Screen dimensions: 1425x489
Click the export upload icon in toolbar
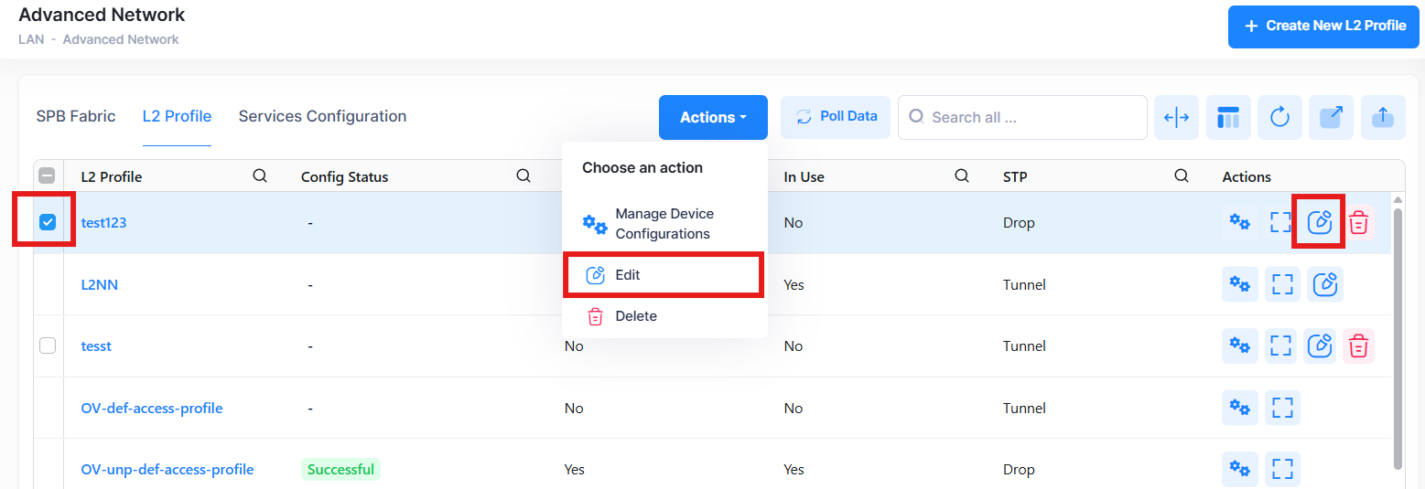click(x=1383, y=117)
